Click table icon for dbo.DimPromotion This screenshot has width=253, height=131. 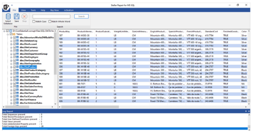point(17,77)
